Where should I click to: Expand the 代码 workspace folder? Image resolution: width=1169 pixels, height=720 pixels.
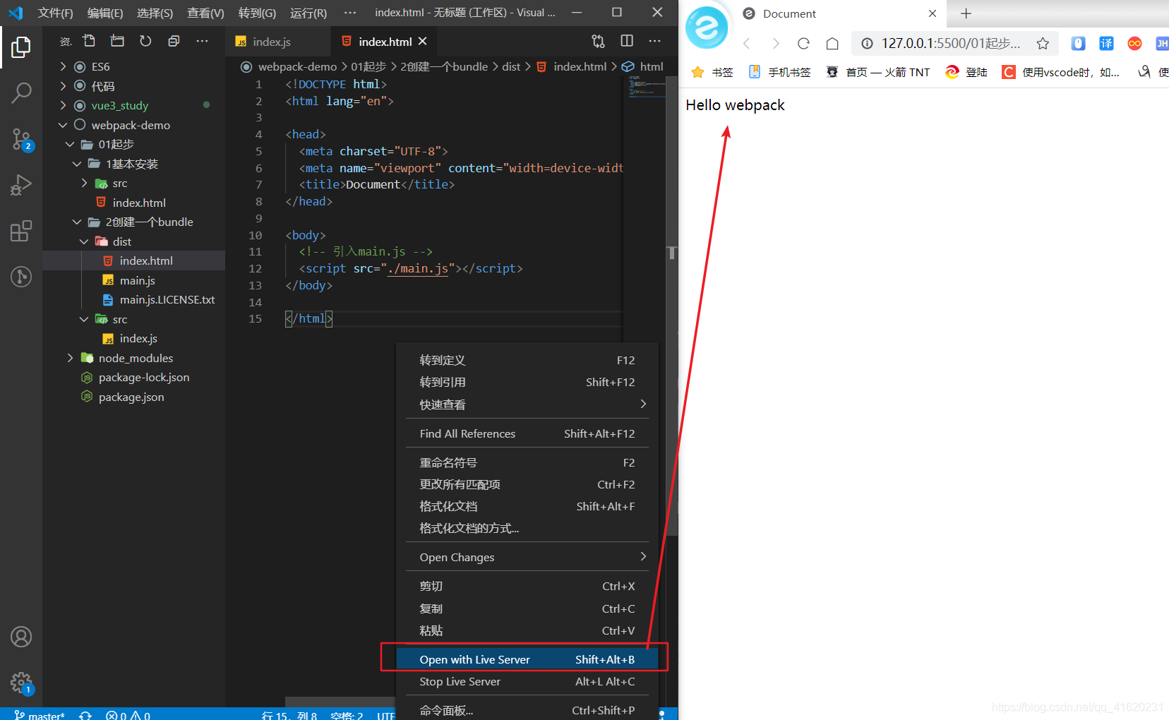[63, 86]
